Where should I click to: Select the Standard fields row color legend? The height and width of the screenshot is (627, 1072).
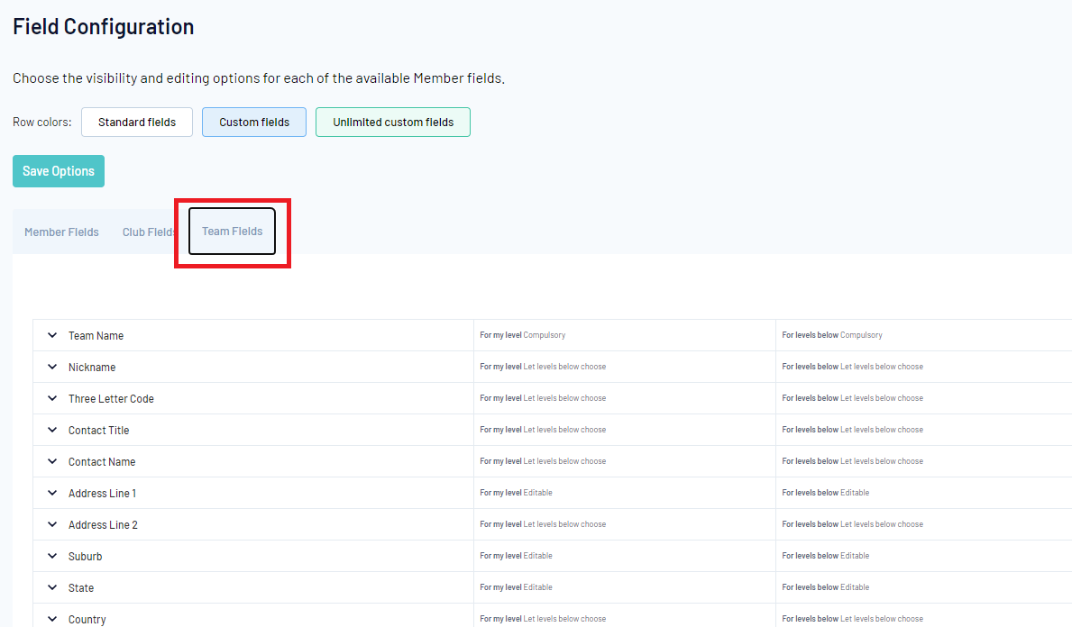(137, 123)
